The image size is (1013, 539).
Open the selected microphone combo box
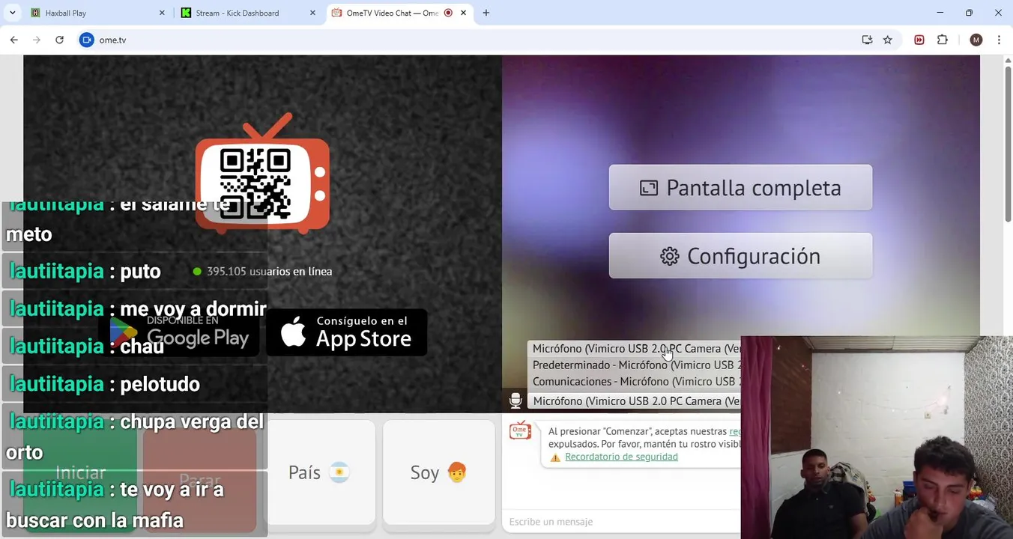[635, 401]
